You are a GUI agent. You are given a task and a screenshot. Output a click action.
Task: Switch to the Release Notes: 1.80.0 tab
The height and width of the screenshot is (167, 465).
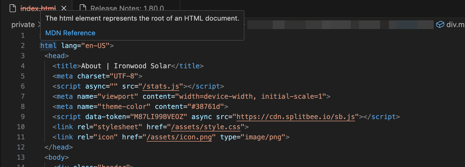(126, 8)
